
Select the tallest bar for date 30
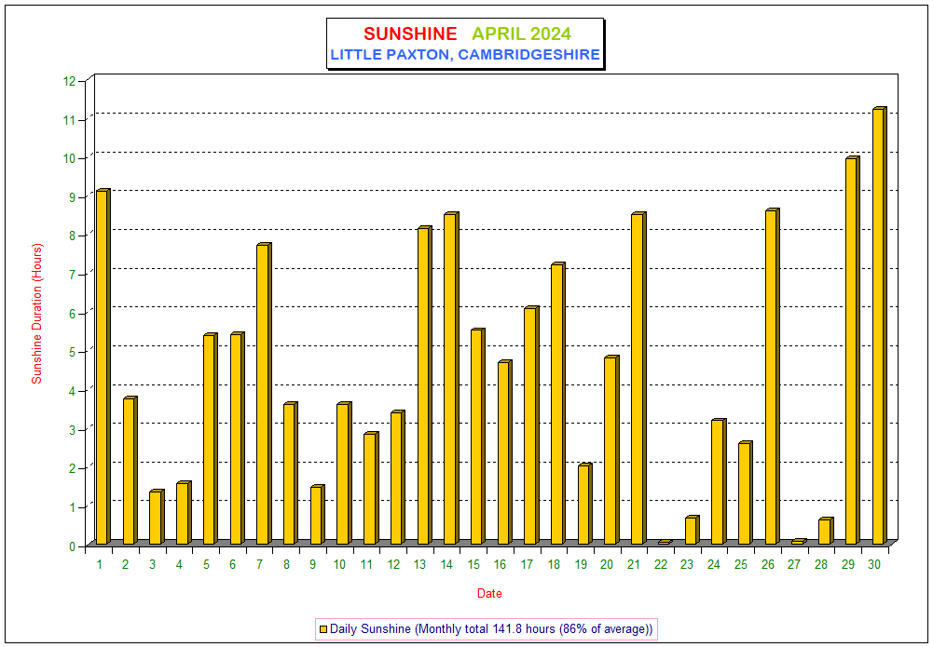click(879, 326)
